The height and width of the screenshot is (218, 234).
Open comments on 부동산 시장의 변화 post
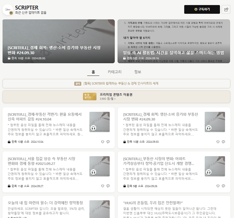[x=223, y=186]
